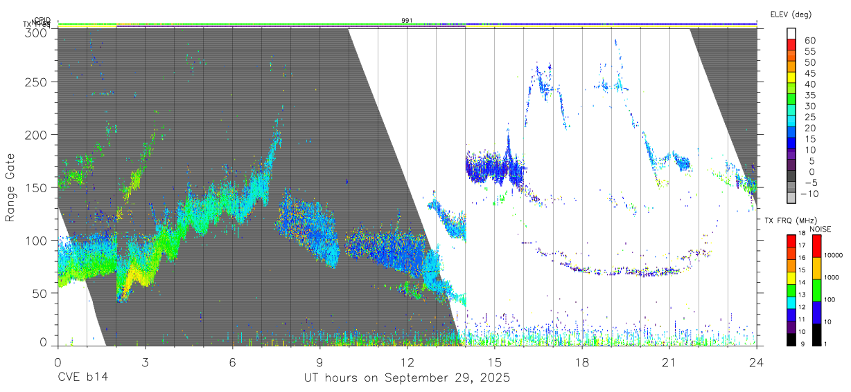The image size is (851, 392).
Task: Click the '24' tick on UT hours axis
Action: coord(757,362)
